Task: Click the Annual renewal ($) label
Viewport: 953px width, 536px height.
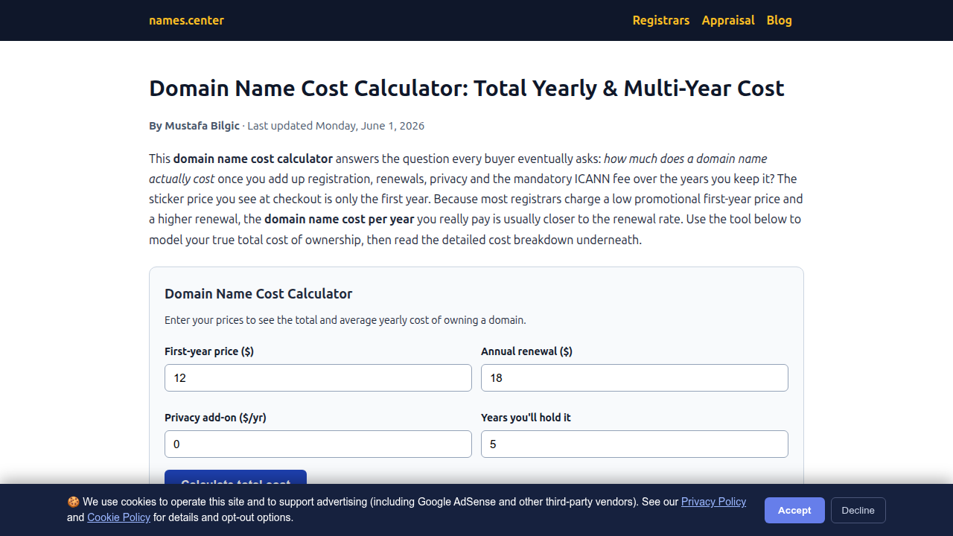Action: 526,351
